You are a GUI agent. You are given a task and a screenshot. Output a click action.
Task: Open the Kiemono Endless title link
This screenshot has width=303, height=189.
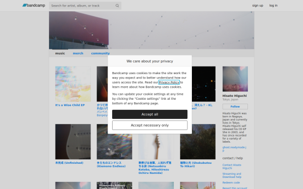[111, 164]
